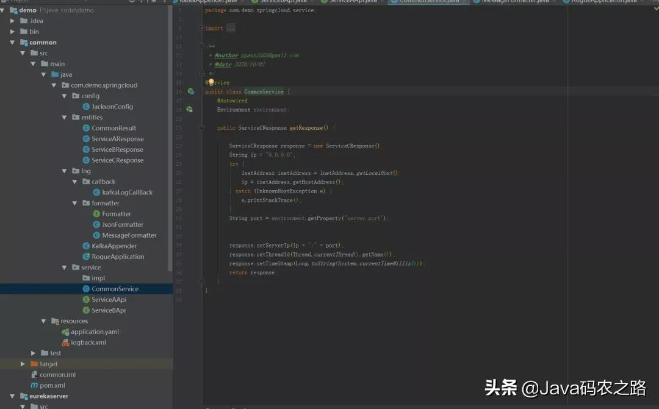Open common.iml module file
This screenshot has height=409, width=659.
tap(57, 375)
